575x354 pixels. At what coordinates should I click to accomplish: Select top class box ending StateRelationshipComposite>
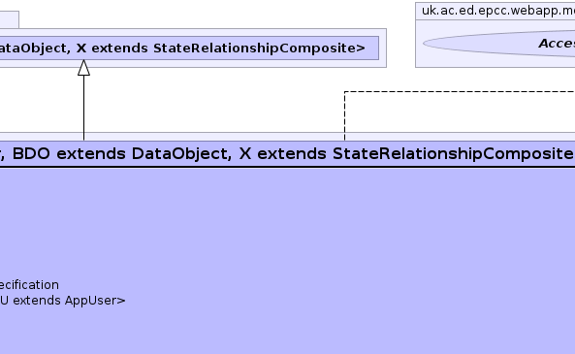[x=189, y=48]
